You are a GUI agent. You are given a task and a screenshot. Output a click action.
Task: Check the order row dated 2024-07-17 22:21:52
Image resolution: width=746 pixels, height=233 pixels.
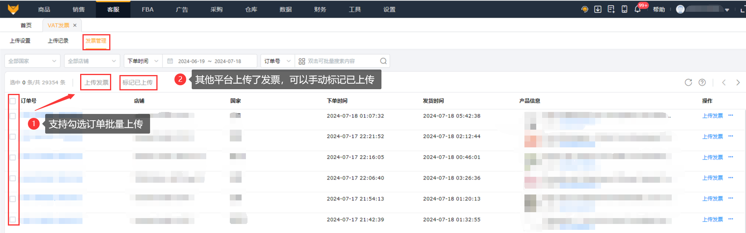[x=13, y=137]
